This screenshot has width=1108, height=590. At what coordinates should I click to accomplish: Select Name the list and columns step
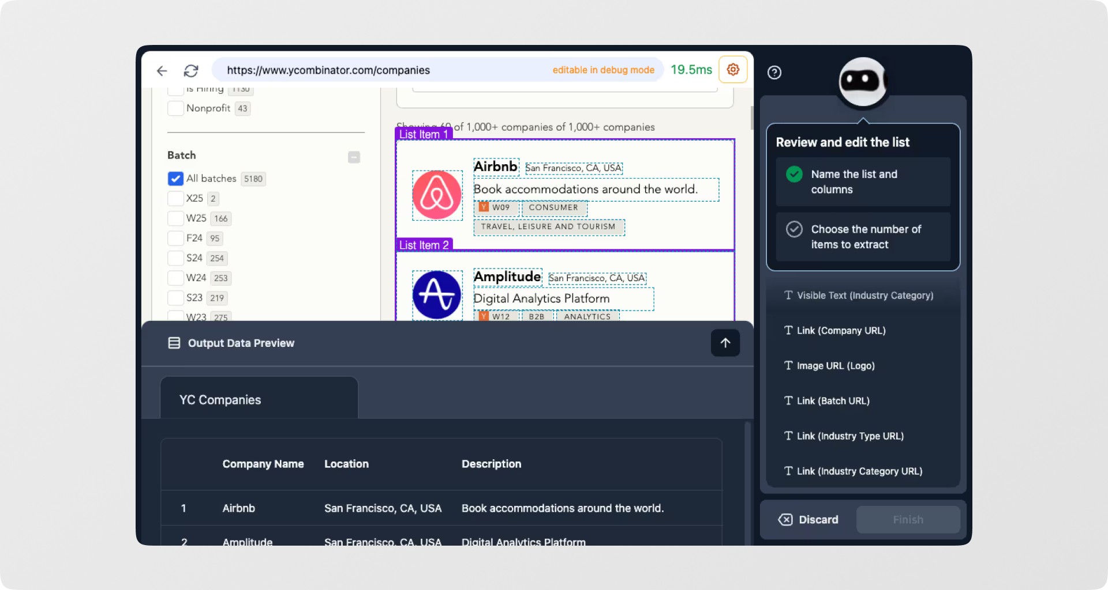pyautogui.click(x=863, y=181)
